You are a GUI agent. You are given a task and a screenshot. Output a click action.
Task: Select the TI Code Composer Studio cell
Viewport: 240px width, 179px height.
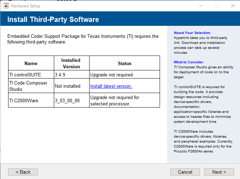pos(31,86)
